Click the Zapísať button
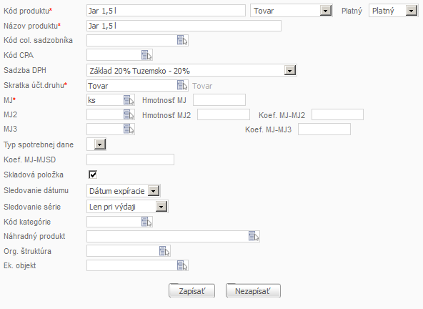Screen dimensions: 423x309 (191, 291)
